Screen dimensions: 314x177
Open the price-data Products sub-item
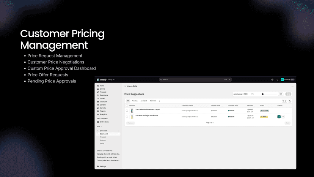pyautogui.click(x=103, y=137)
